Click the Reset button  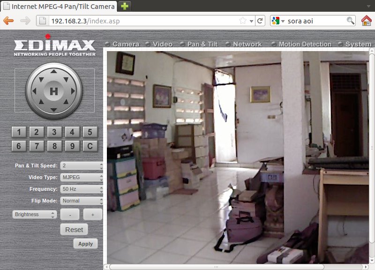pos(74,230)
